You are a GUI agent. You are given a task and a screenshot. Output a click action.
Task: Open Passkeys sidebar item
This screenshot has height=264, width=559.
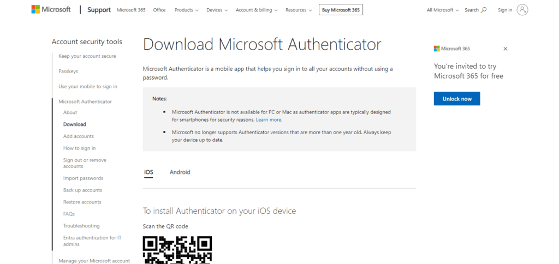(x=68, y=71)
